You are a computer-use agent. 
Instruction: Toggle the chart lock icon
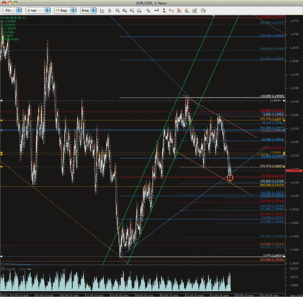[110, 11]
